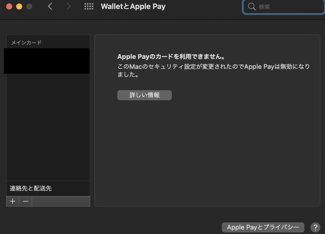This screenshot has height=234, width=325.
Task: Open Apple Payとプライバシー button
Action: [263, 228]
